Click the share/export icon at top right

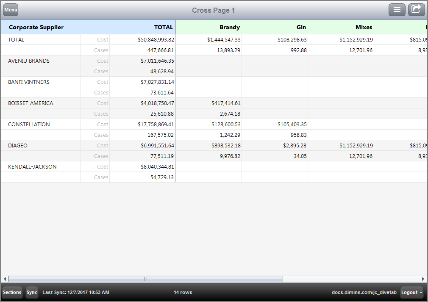[416, 9]
